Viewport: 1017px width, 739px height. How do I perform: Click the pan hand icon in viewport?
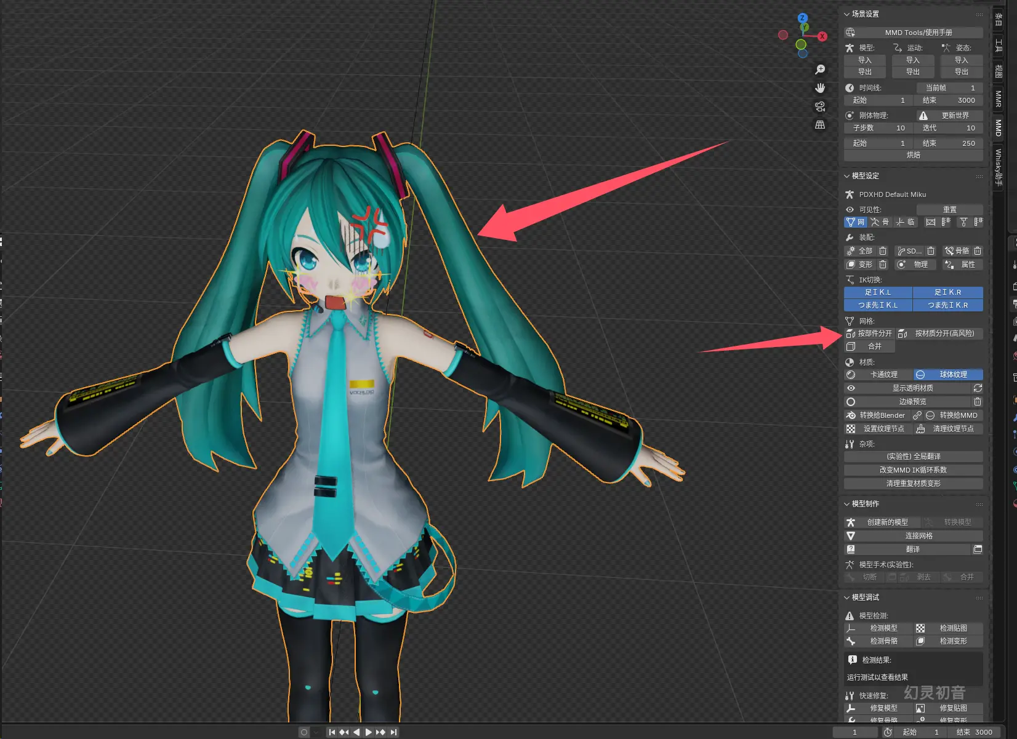click(x=820, y=88)
